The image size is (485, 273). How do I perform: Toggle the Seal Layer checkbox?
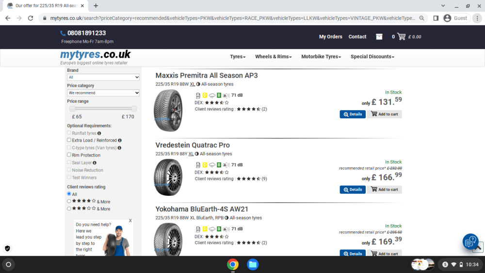pos(69,162)
